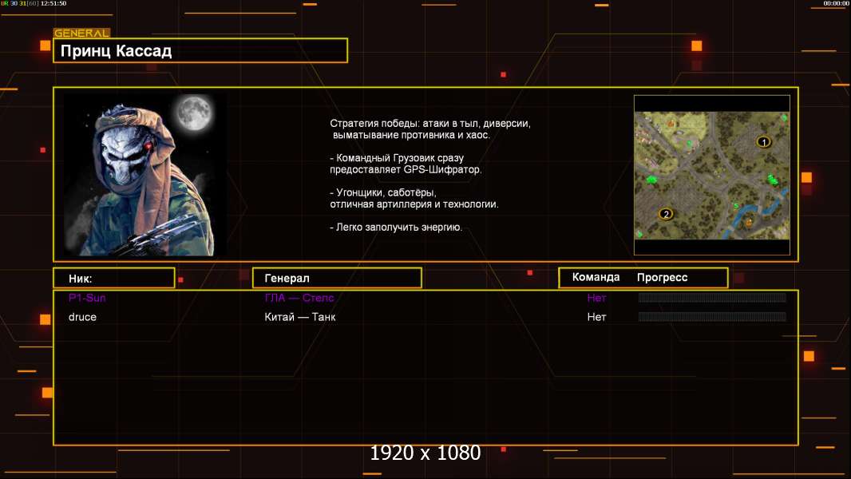Click druce's loading progress bar

click(x=712, y=316)
